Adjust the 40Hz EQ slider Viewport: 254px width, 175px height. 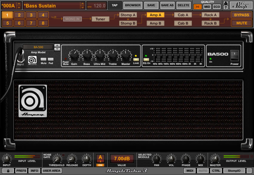[155, 55]
